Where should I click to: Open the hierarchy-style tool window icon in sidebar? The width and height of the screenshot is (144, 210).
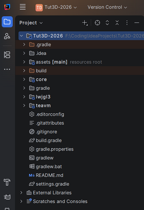click(7, 55)
